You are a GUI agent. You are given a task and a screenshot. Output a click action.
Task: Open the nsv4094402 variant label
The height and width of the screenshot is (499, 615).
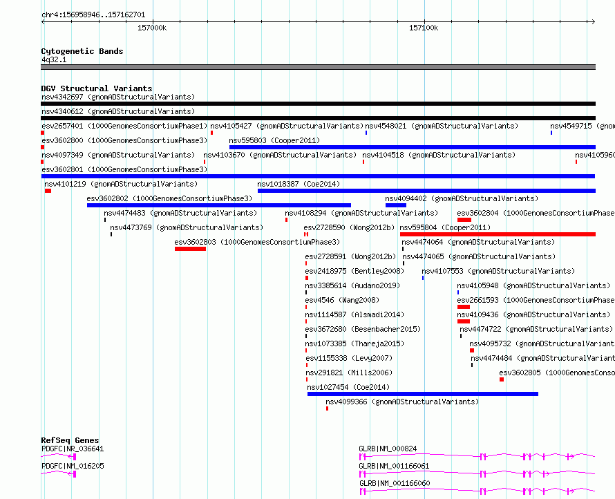[462, 198]
